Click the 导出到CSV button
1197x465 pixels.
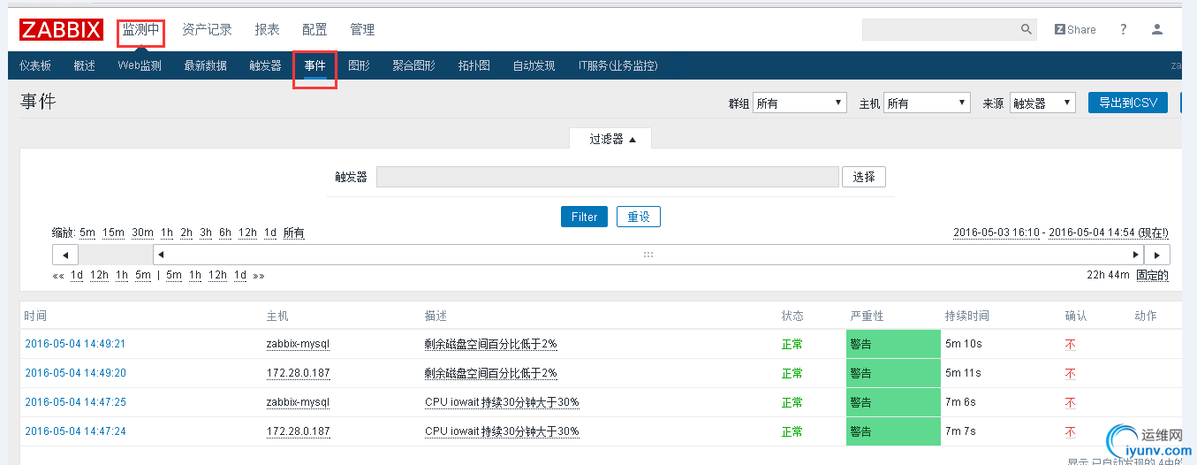1128,103
